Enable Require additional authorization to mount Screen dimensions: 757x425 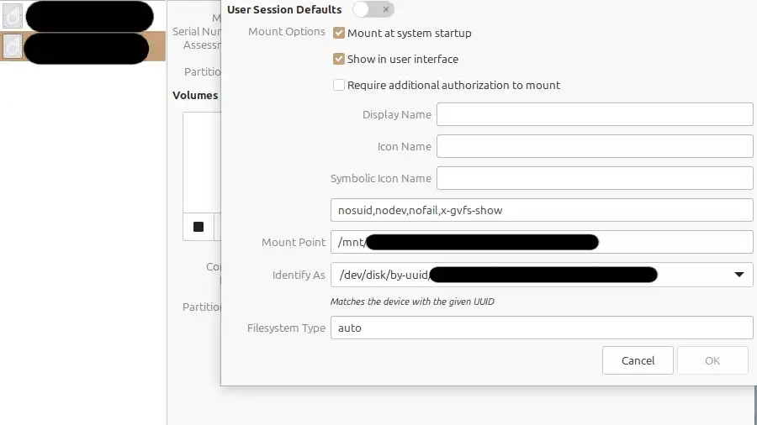tap(339, 85)
